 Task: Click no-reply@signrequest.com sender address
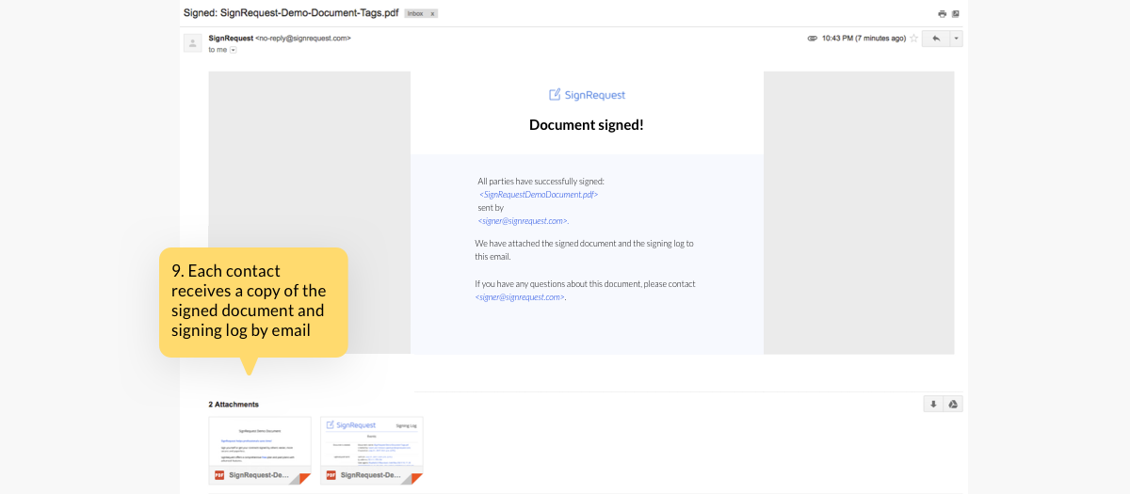tap(303, 39)
